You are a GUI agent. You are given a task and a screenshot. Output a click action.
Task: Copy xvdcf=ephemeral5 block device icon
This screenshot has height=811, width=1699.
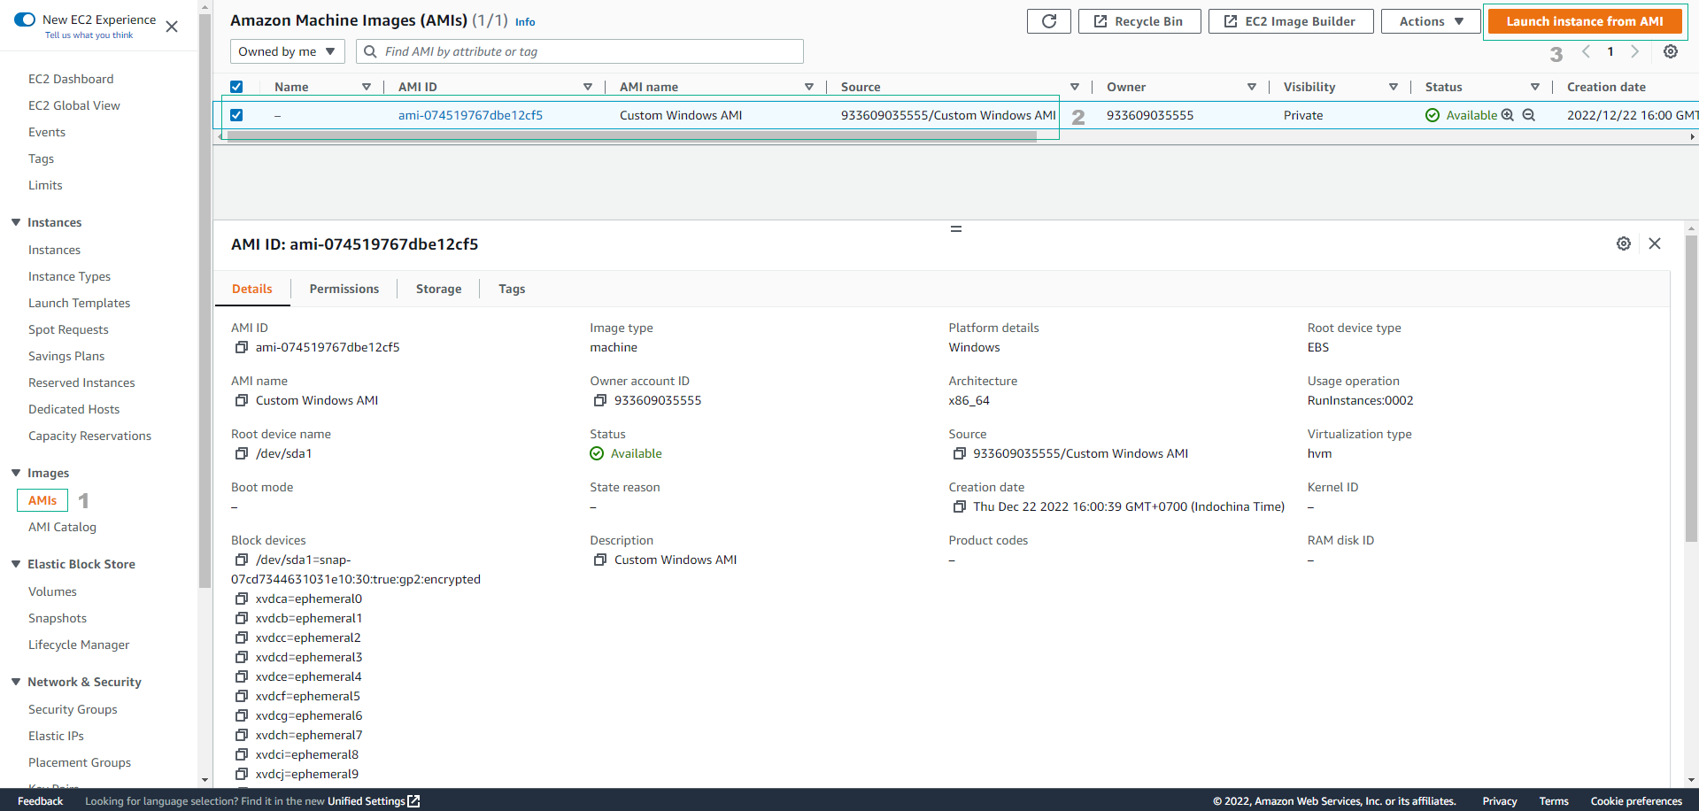point(241,696)
